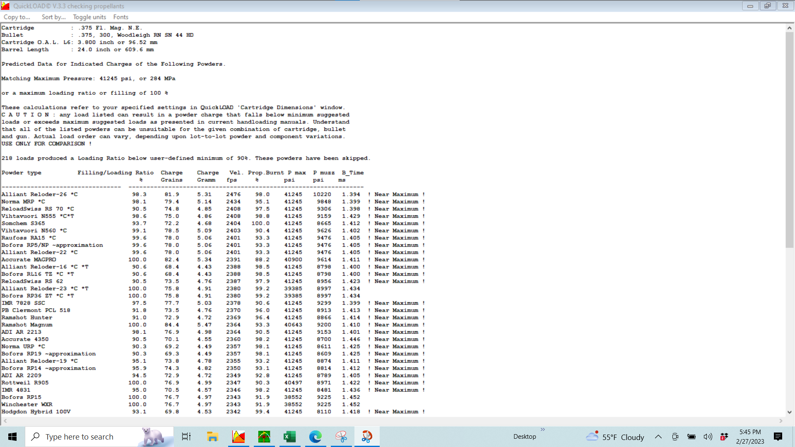This screenshot has height=447, width=795.
Task: Open the green target app in taskbar
Action: (x=264, y=437)
